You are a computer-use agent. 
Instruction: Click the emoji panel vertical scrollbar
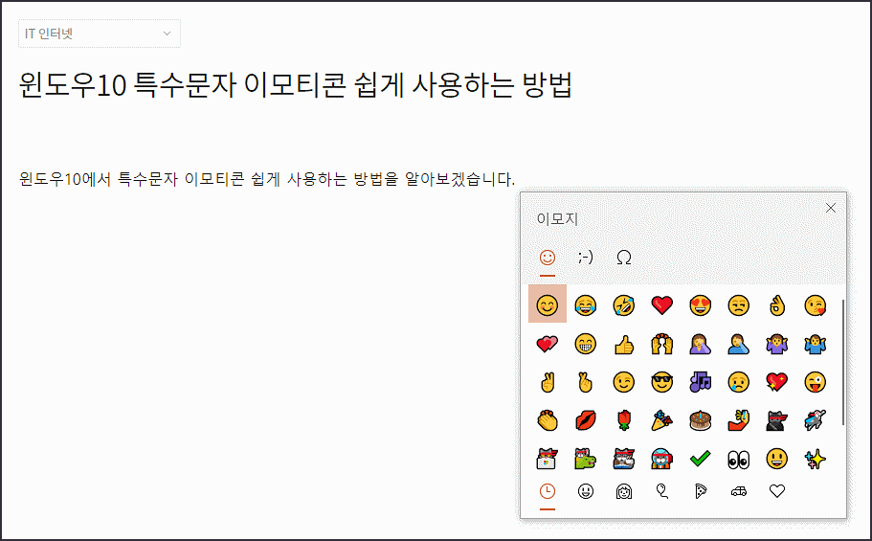[x=843, y=362]
